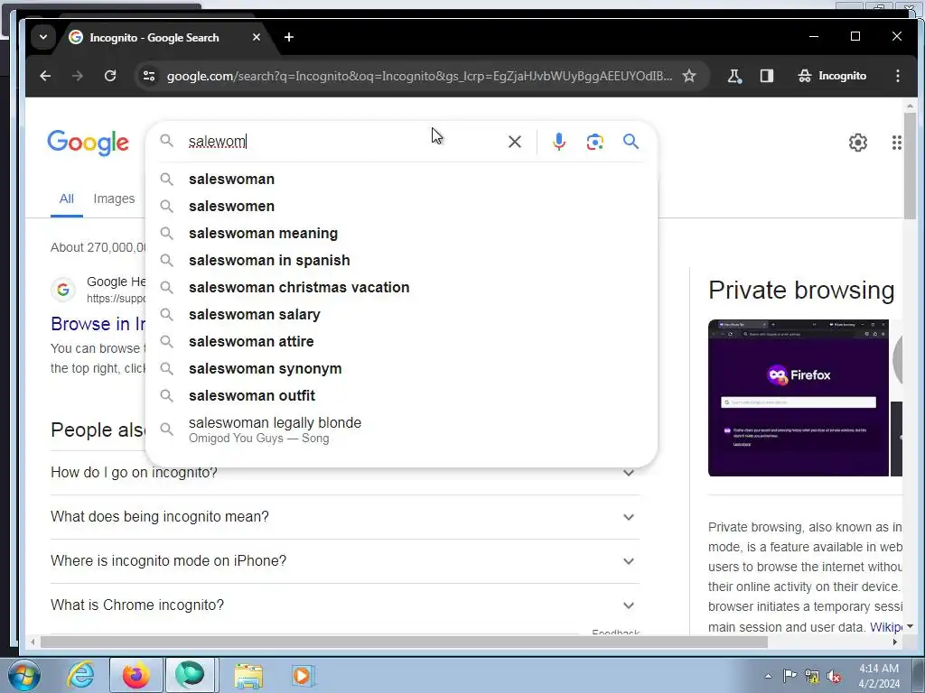Switch to the Images tab
The image size is (925, 693).
tap(114, 199)
